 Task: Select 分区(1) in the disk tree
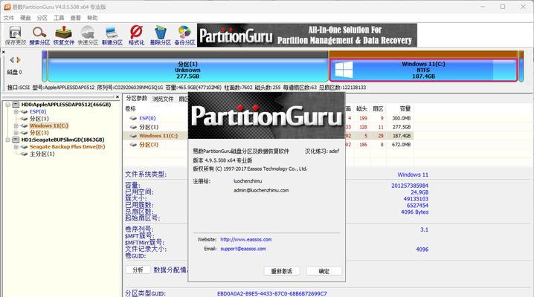[x=39, y=119]
